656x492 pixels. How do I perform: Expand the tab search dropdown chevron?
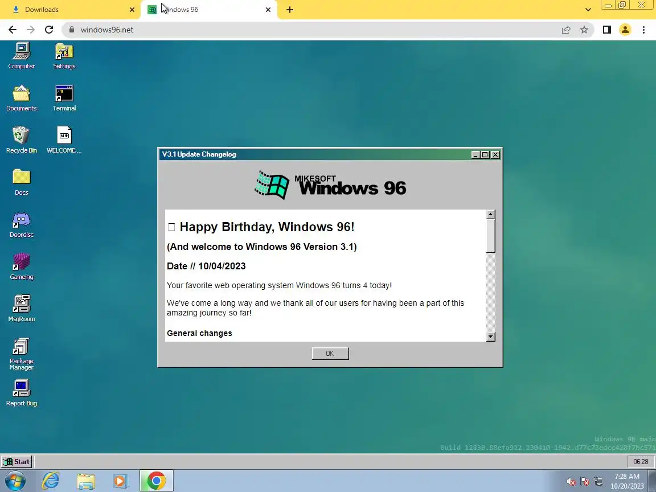pos(588,10)
